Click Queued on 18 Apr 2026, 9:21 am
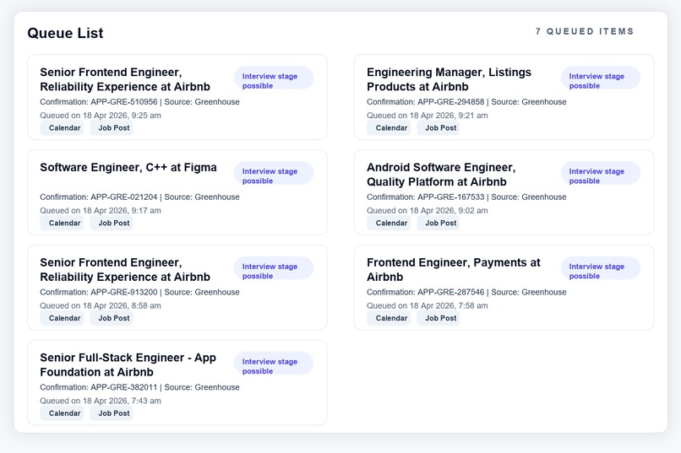681x453 pixels. (428, 116)
